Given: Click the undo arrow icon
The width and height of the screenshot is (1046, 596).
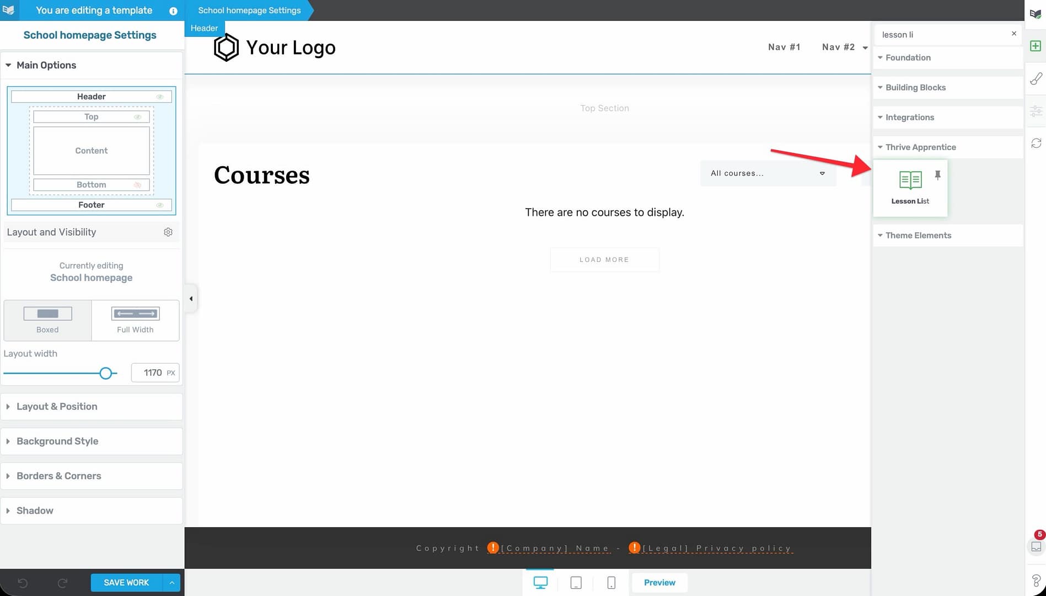Looking at the screenshot, I should [23, 583].
